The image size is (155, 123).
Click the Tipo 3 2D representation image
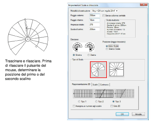(x=124, y=94)
